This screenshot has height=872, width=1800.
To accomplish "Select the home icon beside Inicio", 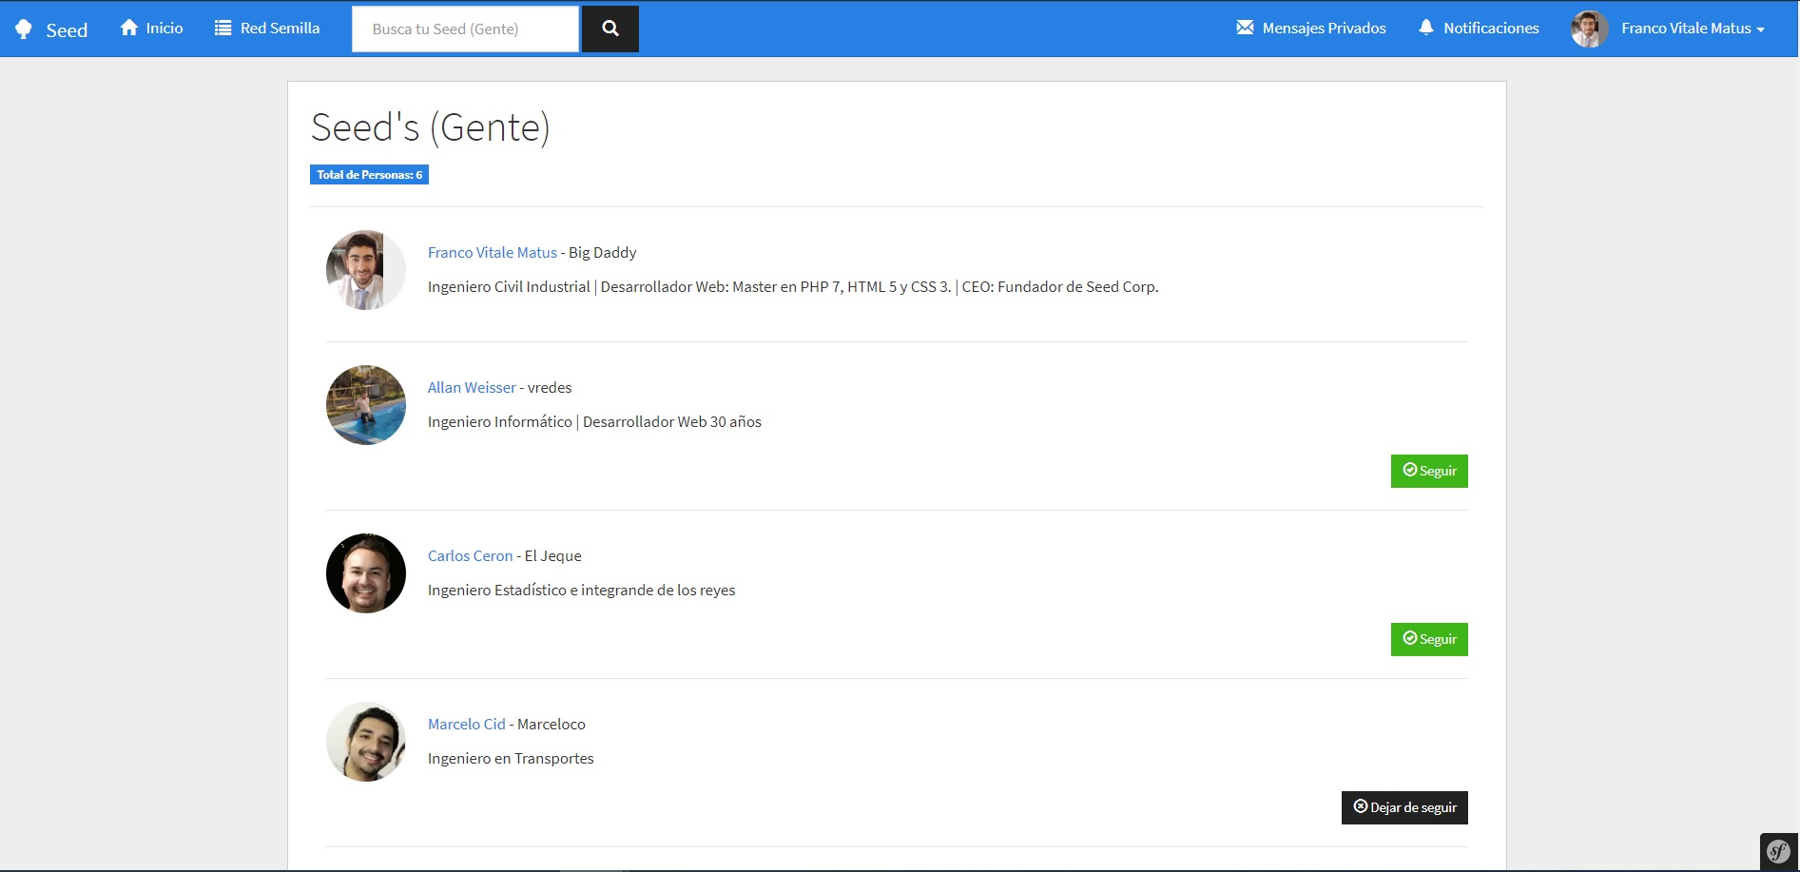I will 129,27.
